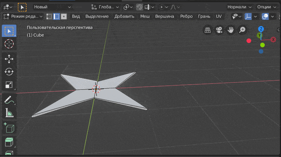Open the Вершина menu
This screenshot has width=281, height=157.
tap(165, 16)
